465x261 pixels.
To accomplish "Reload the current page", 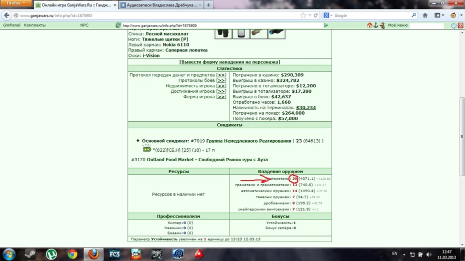I will click(316, 15).
